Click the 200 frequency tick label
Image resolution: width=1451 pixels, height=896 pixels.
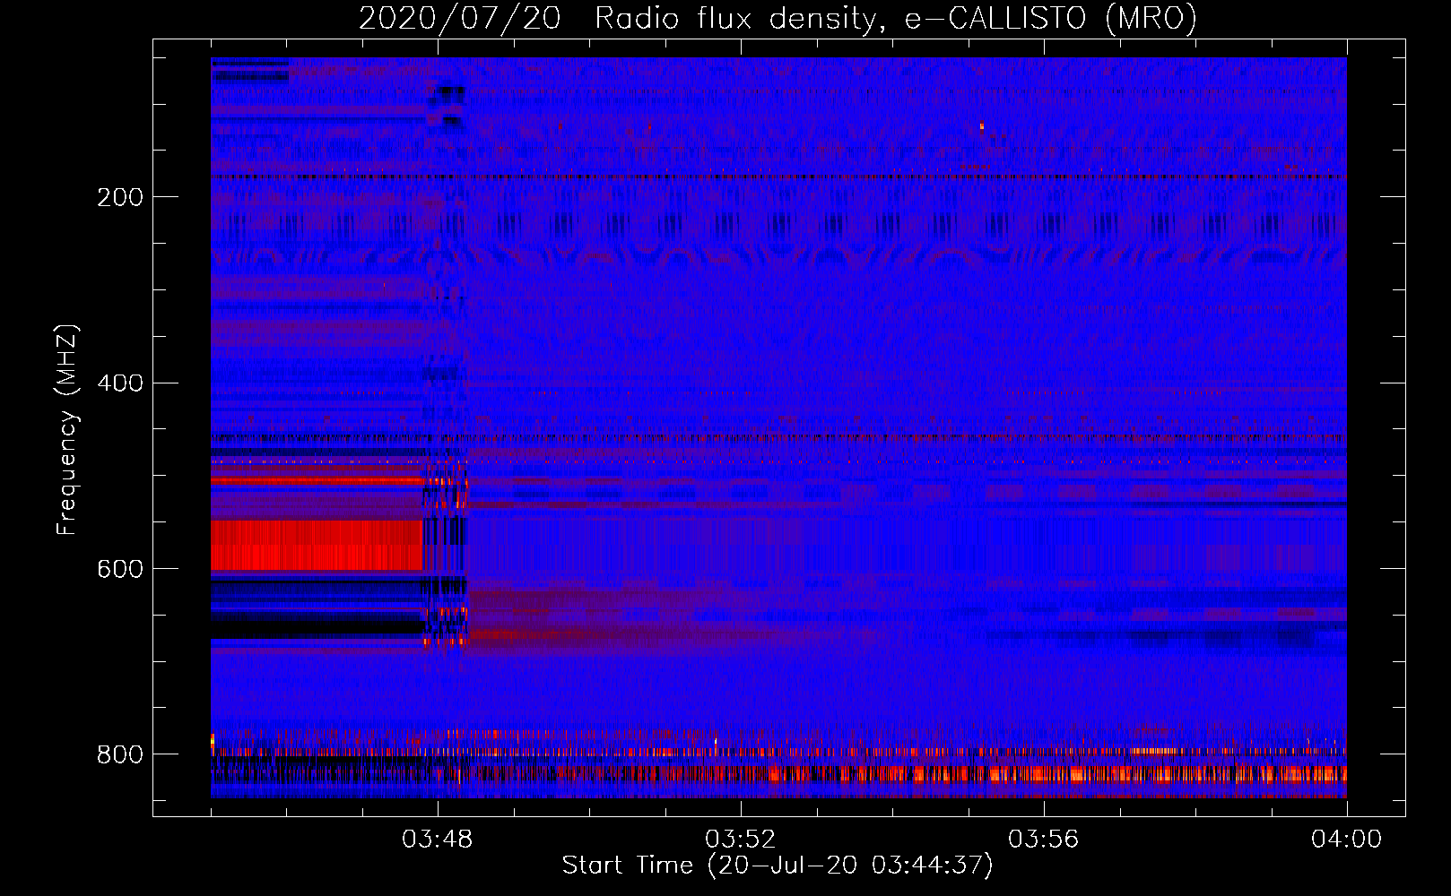pyautogui.click(x=120, y=197)
